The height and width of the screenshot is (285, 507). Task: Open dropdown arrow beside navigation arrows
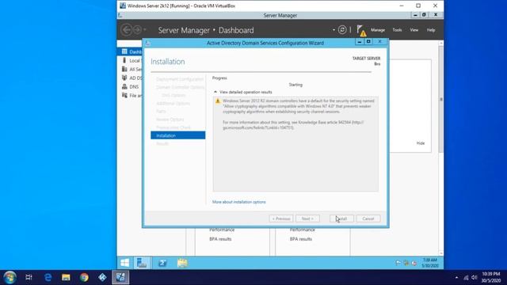coord(145,30)
